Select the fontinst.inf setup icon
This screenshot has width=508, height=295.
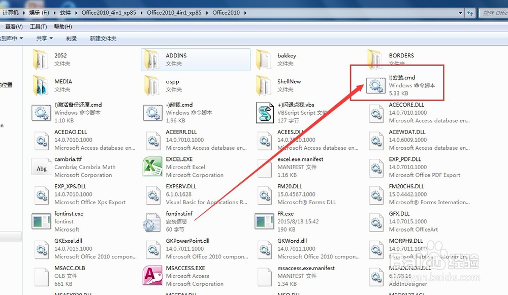[151, 223]
